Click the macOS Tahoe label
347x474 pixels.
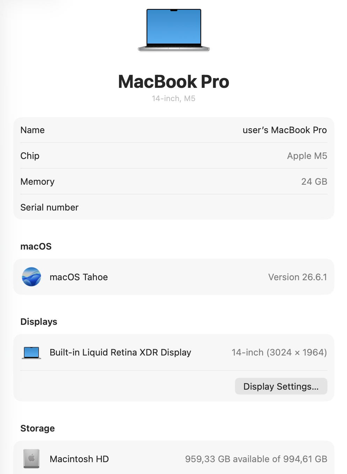tap(79, 277)
